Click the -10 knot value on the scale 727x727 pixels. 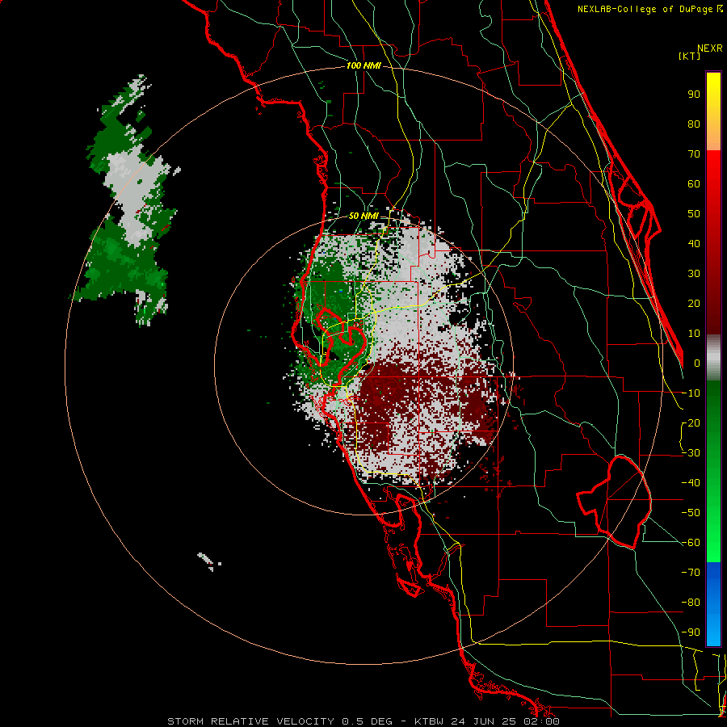point(691,393)
